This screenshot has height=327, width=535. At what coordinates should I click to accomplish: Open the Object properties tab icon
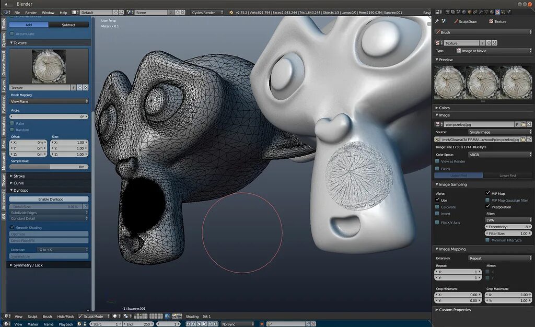pyautogui.click(x=470, y=12)
